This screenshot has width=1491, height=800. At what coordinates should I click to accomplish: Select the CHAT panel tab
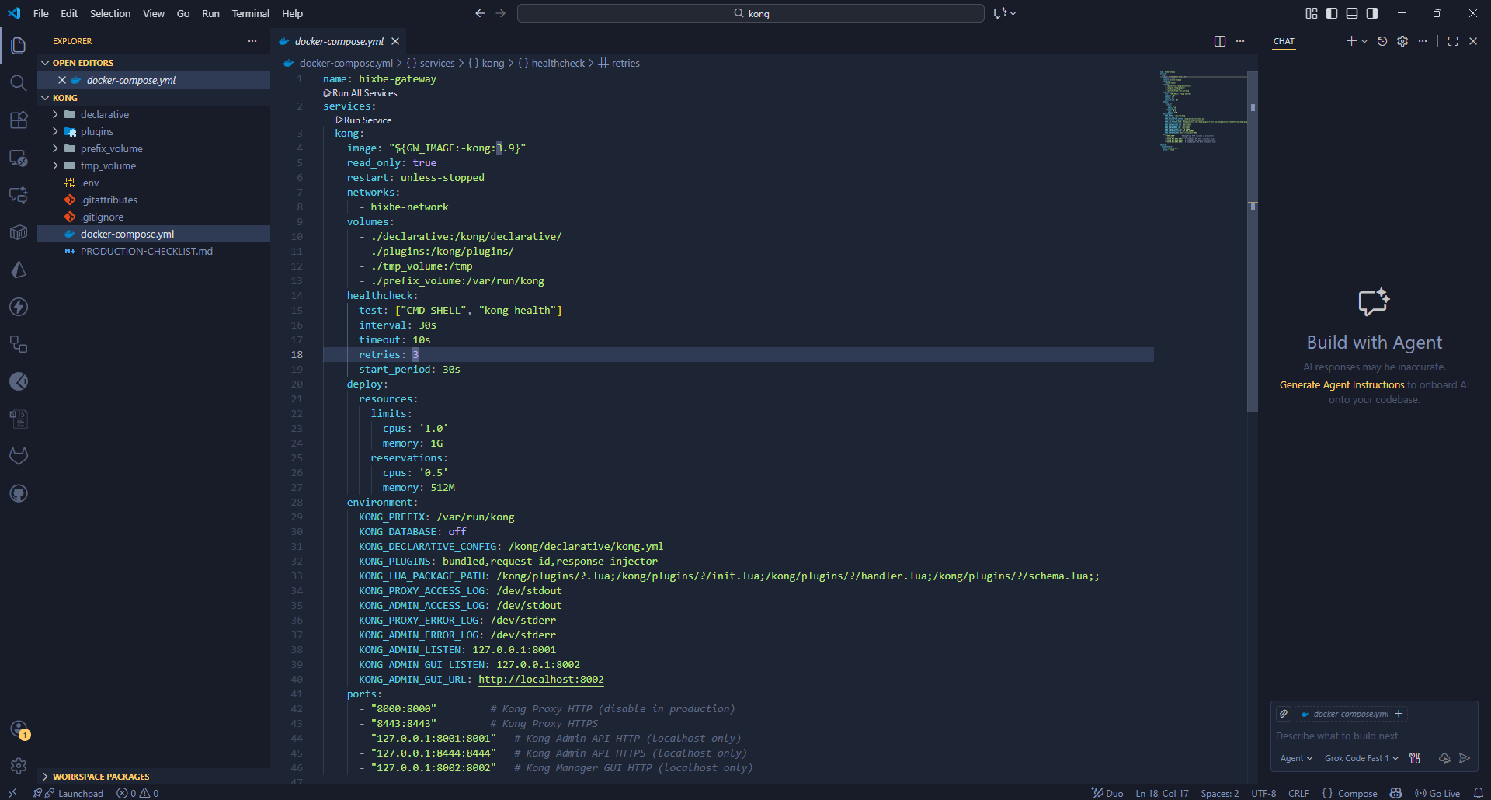[x=1284, y=41]
